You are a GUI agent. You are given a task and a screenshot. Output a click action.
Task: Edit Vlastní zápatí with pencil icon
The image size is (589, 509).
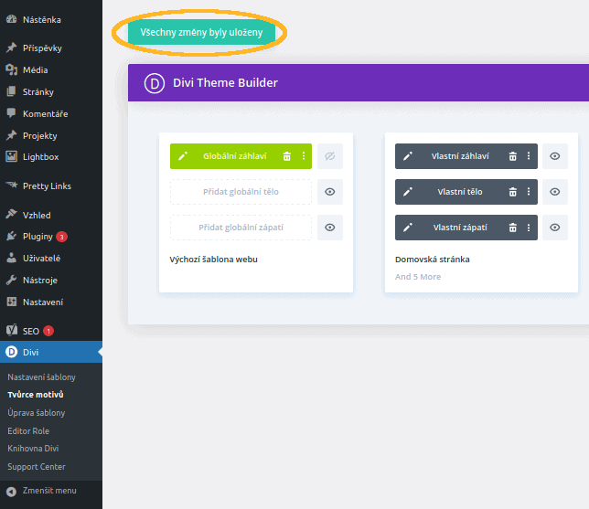(408, 228)
